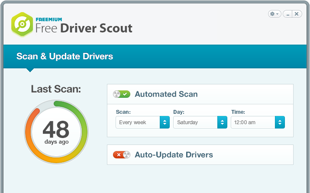Select the Scan & Update Drivers tab
Viewport: 310px width, 193px height.
65,56
